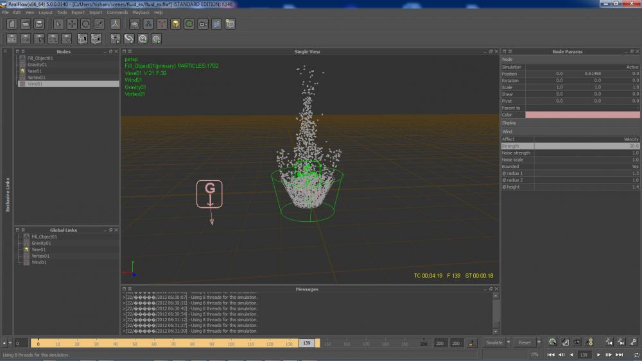Click the cube with dark front face icon
Screen dimensions: 642x361
pos(82,39)
